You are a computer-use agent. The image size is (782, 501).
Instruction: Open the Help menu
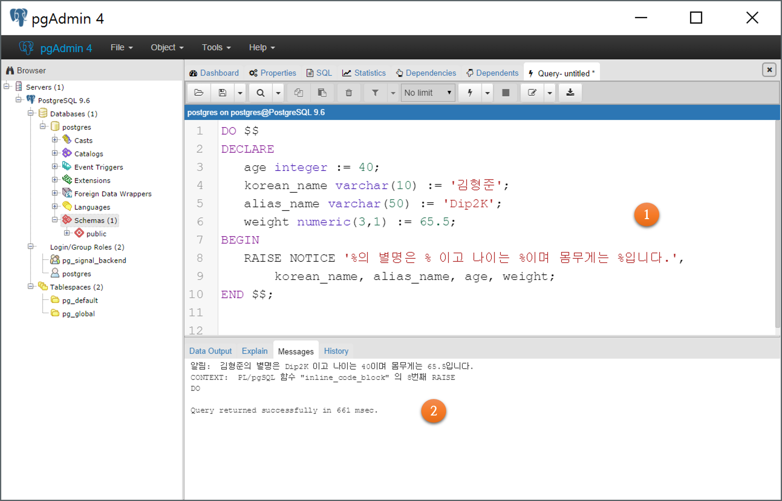262,47
